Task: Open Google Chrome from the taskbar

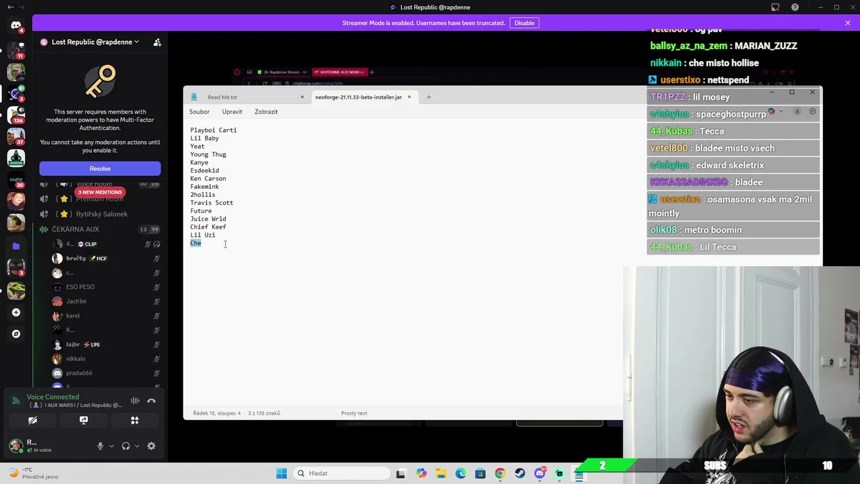Action: pos(500,473)
